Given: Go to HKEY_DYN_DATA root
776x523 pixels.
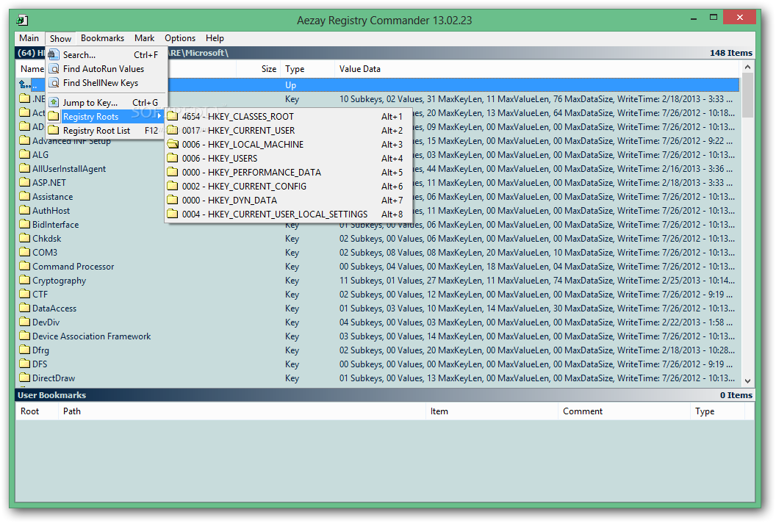Looking at the screenshot, I should tap(289, 201).
